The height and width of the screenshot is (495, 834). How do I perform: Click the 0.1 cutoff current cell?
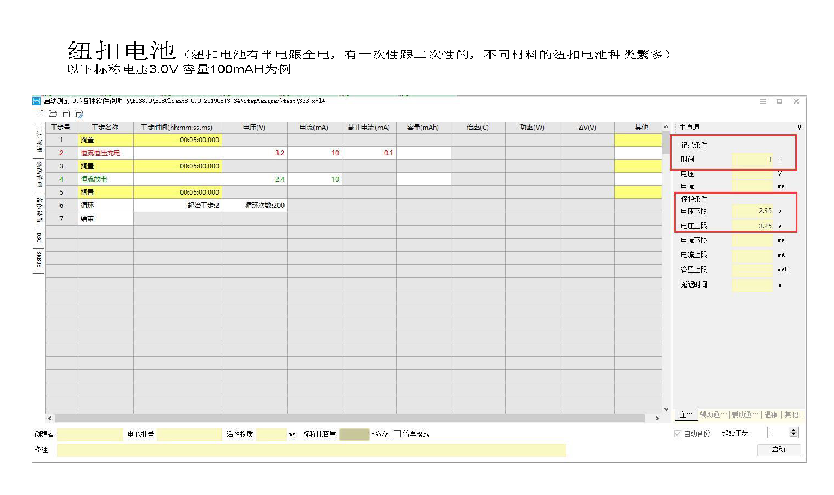(x=369, y=153)
